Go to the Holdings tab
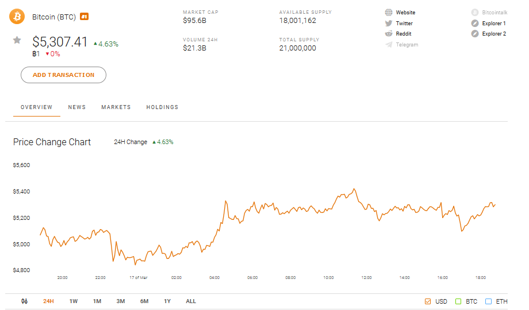Image resolution: width=529 pixels, height=310 pixels. (162, 107)
